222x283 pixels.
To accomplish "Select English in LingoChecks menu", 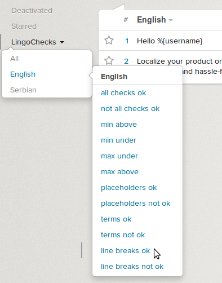I will [x=23, y=74].
